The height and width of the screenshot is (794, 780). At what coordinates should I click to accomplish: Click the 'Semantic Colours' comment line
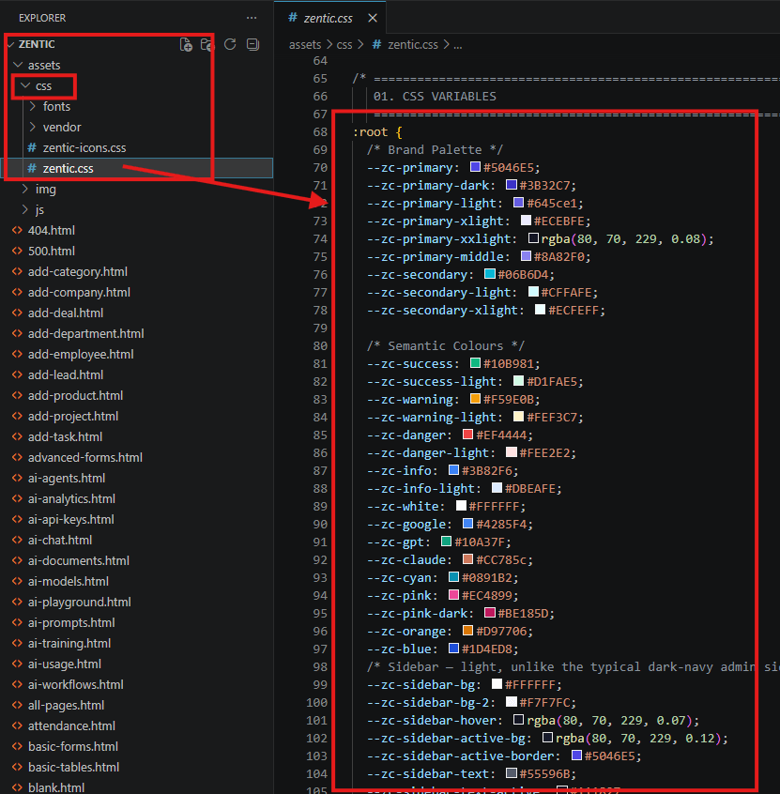[x=446, y=346]
